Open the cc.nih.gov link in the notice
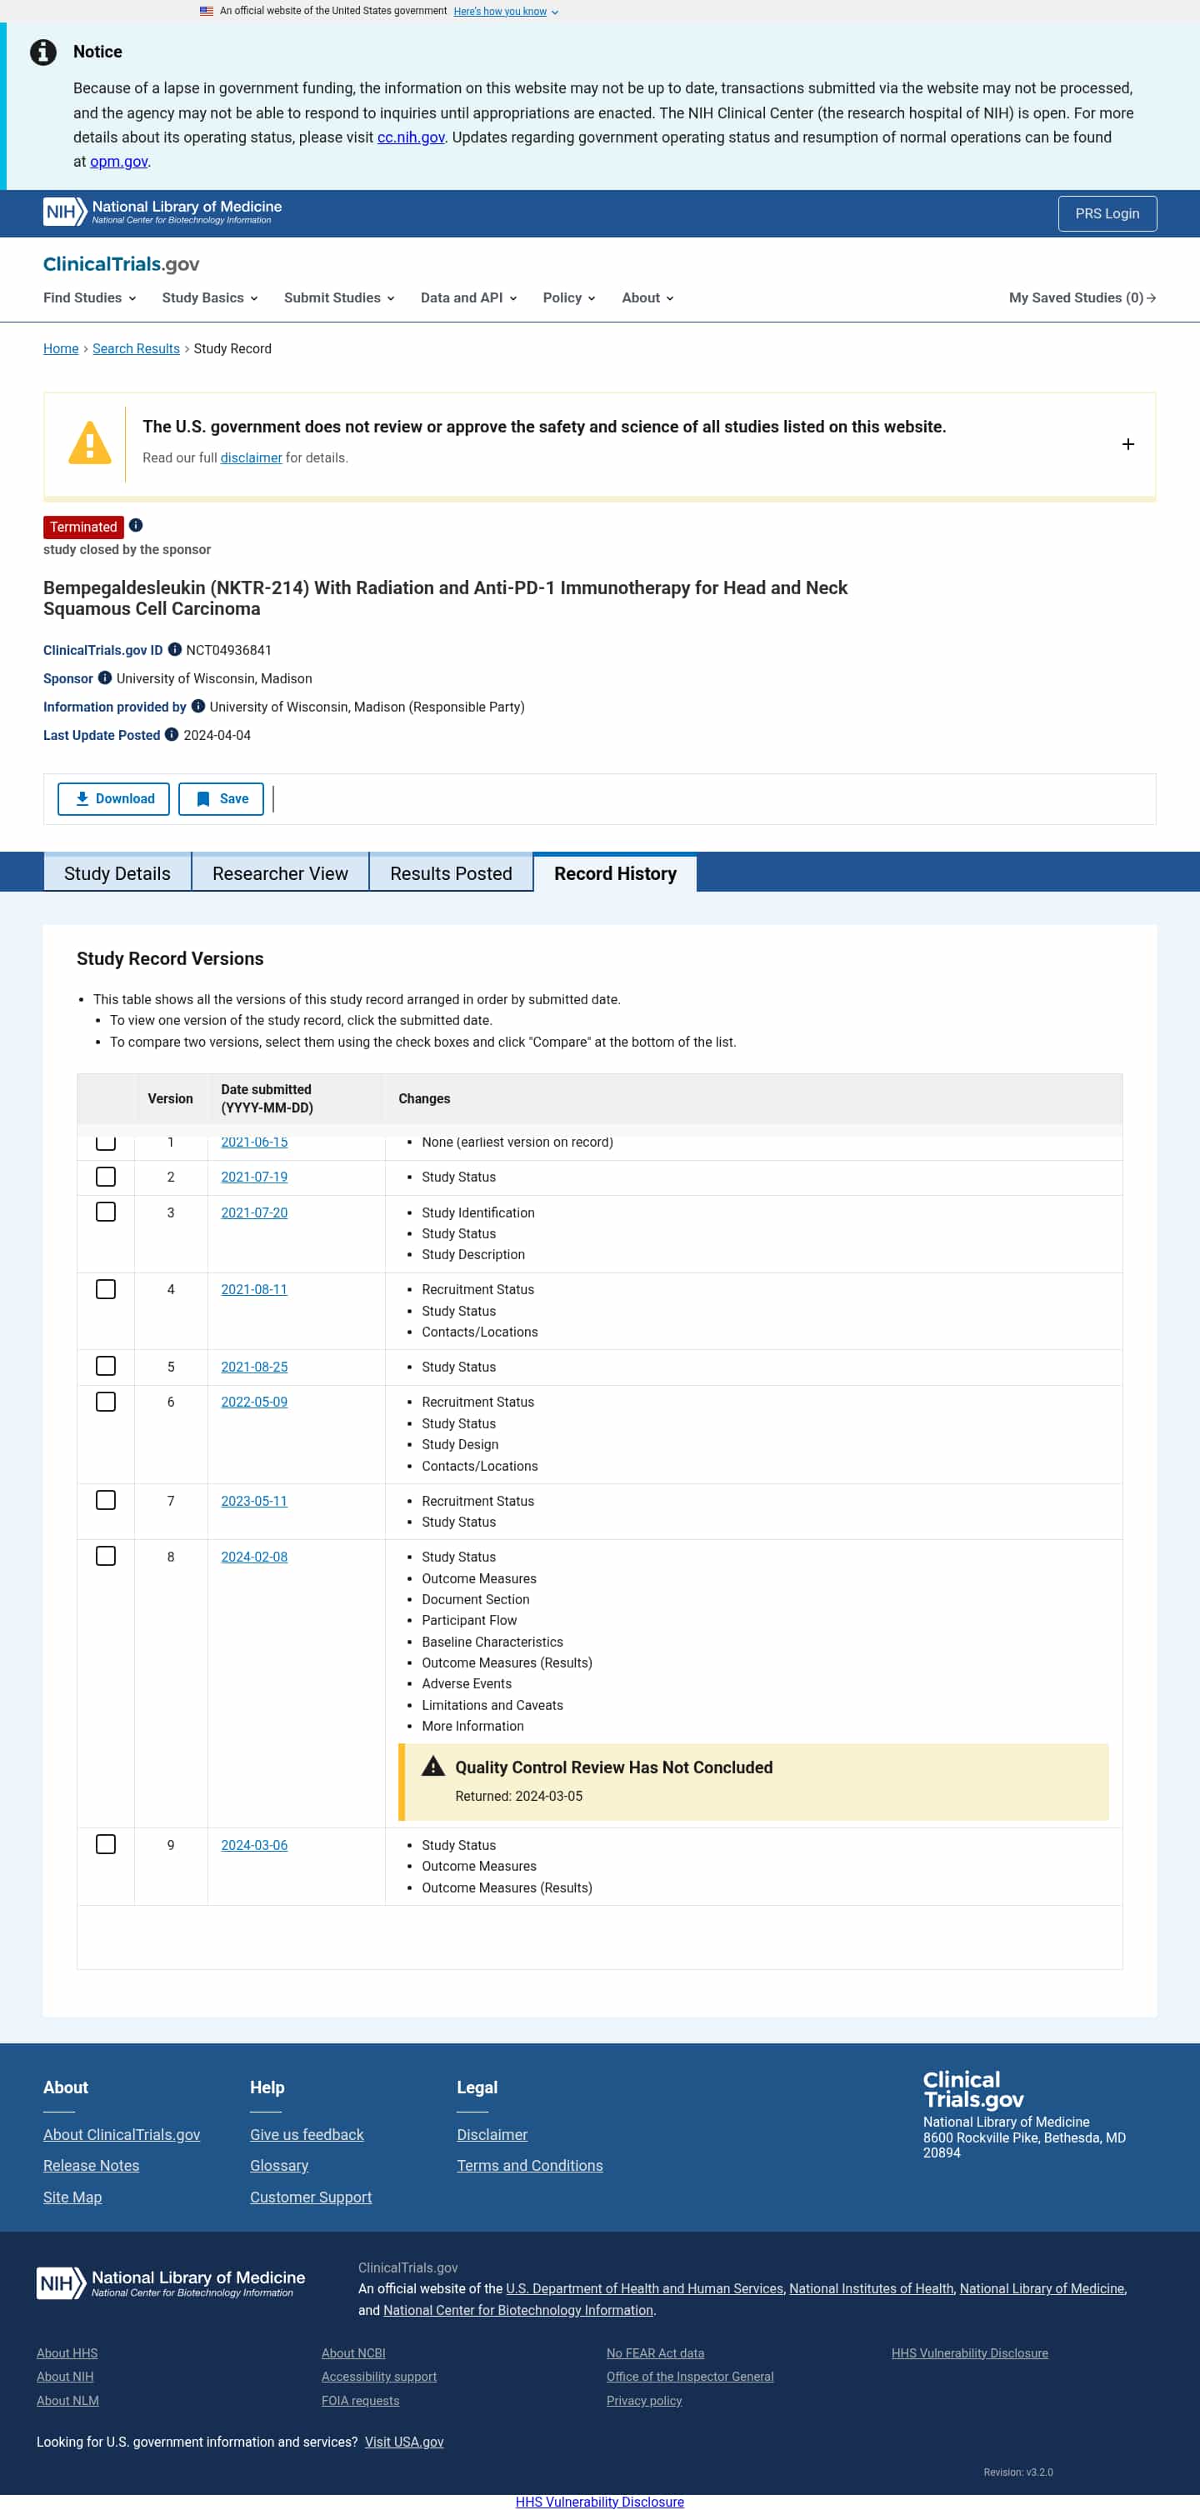Screen dimensions: 1200x2510 [x=411, y=137]
